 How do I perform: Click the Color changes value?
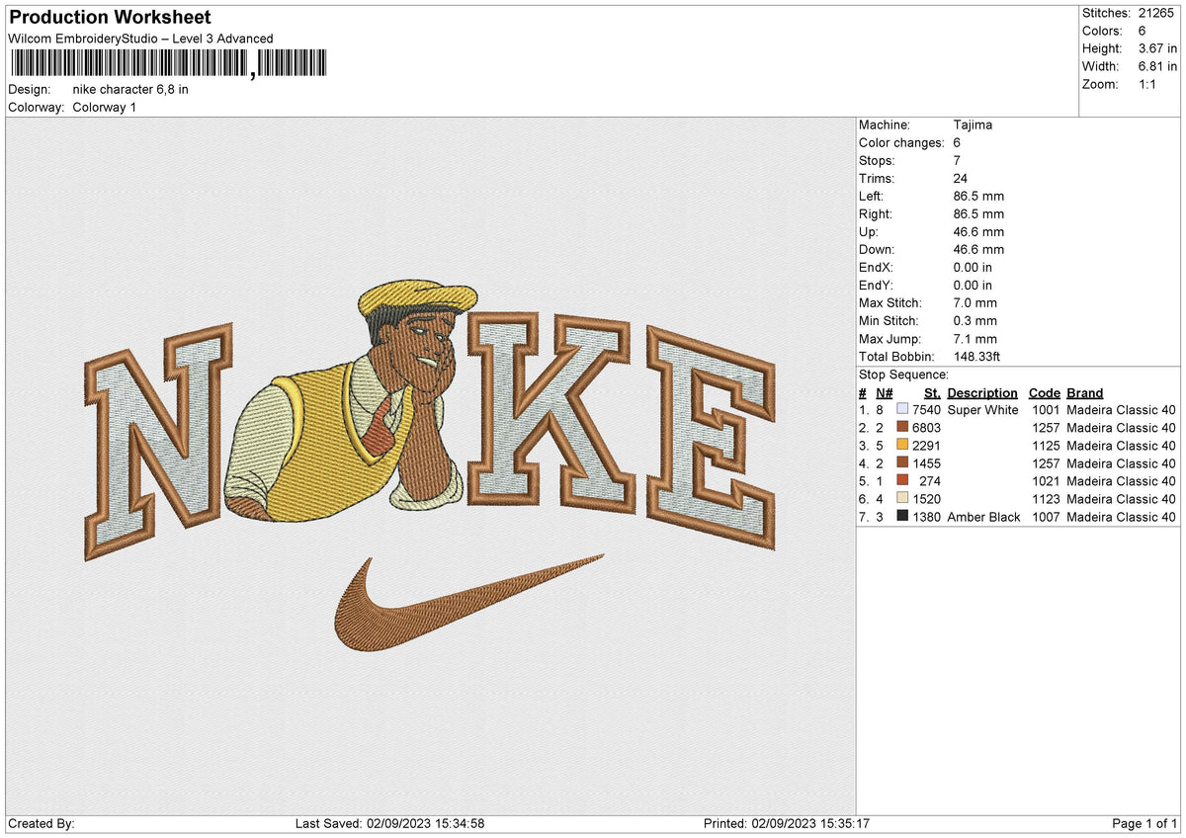click(x=958, y=142)
